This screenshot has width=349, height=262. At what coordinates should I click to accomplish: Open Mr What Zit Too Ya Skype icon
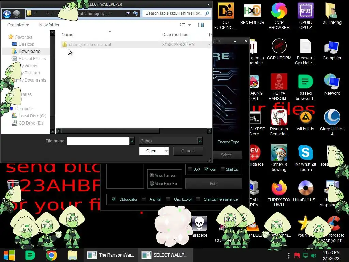(305, 158)
